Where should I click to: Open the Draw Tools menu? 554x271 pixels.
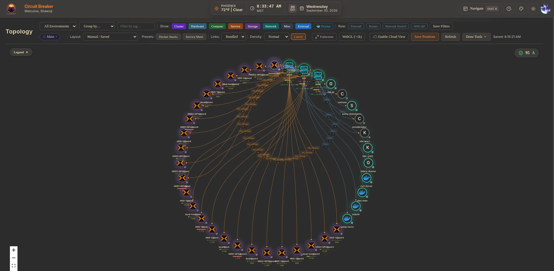pos(476,37)
